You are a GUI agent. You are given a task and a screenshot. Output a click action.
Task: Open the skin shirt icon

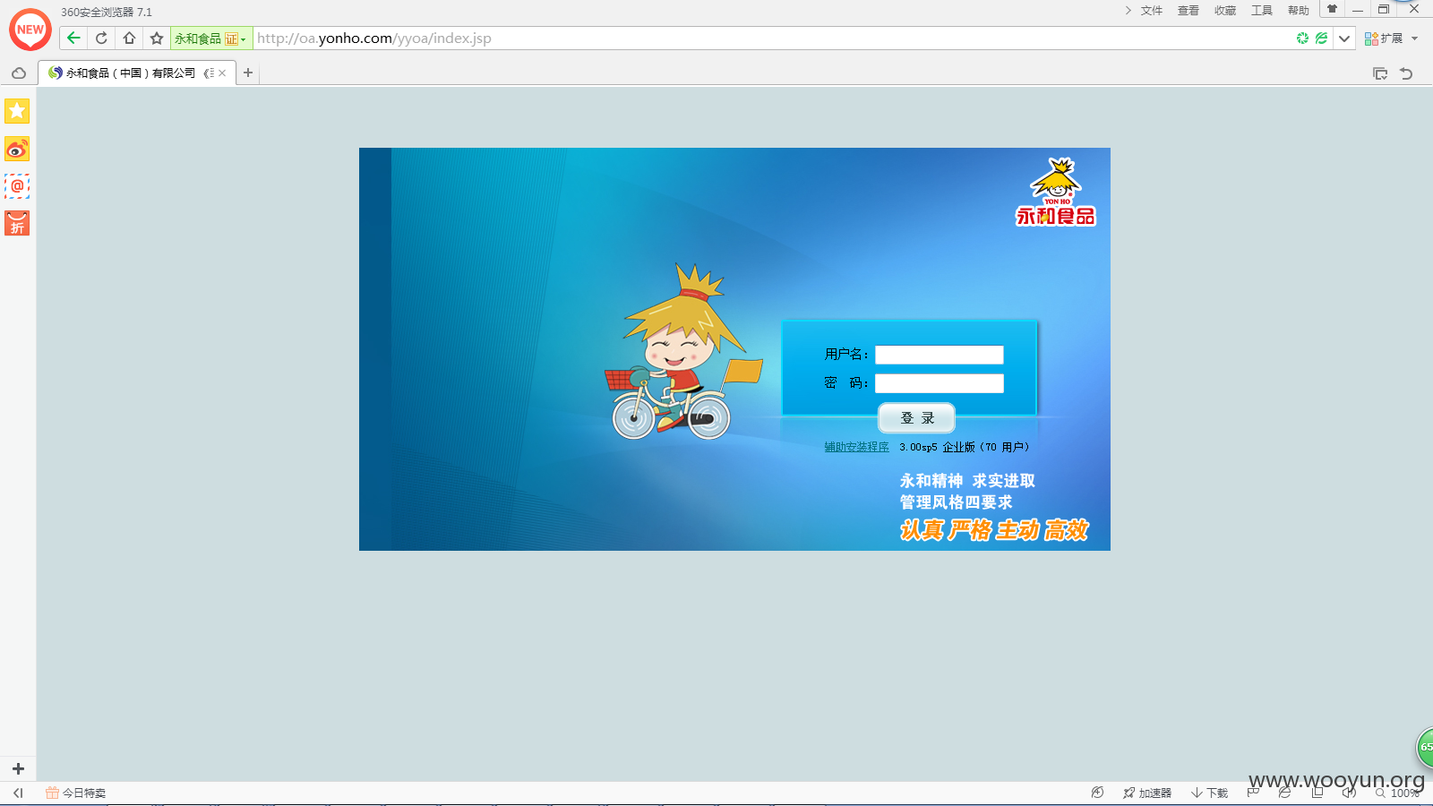1332,9
